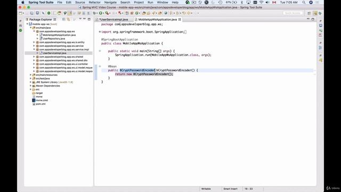Open the File menu
Viewport: 341px width, 192px height.
(60, 2)
